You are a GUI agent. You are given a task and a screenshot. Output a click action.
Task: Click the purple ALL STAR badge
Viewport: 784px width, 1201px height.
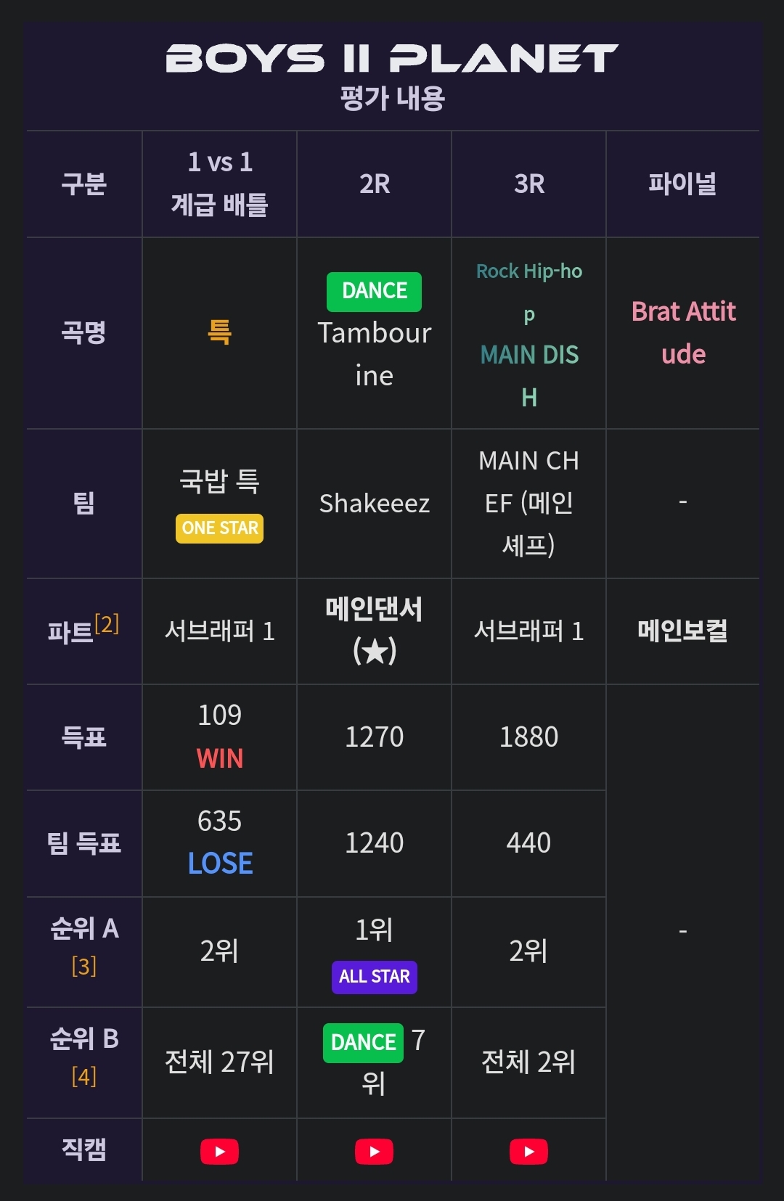click(374, 977)
